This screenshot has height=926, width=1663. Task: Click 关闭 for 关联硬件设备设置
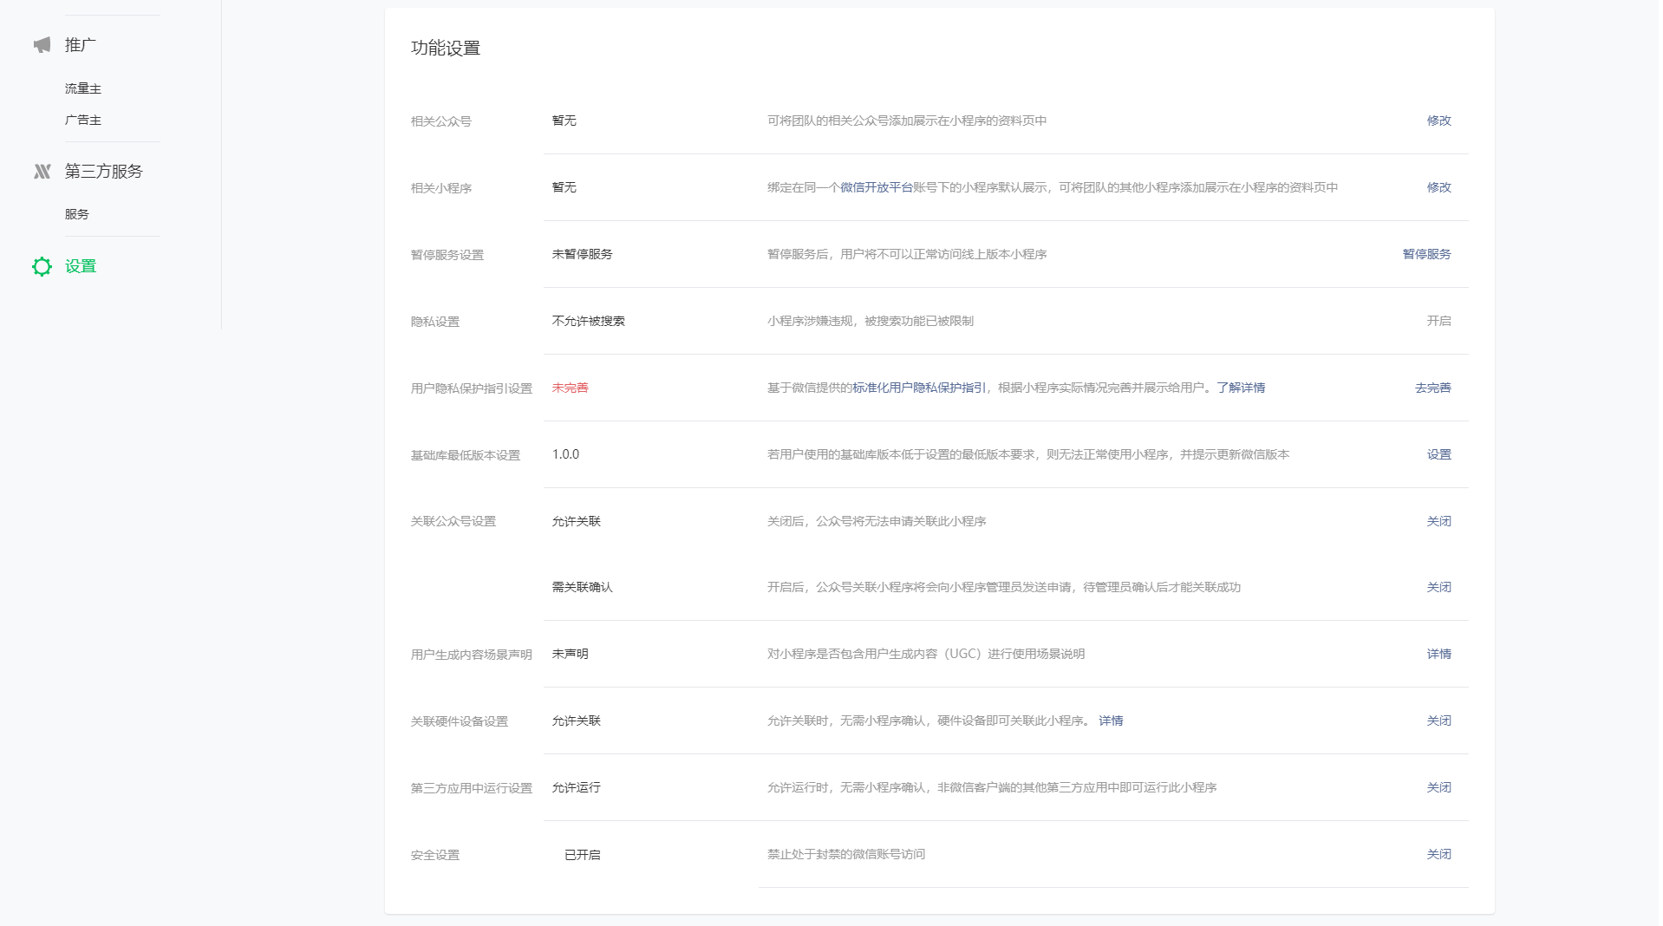1438,721
